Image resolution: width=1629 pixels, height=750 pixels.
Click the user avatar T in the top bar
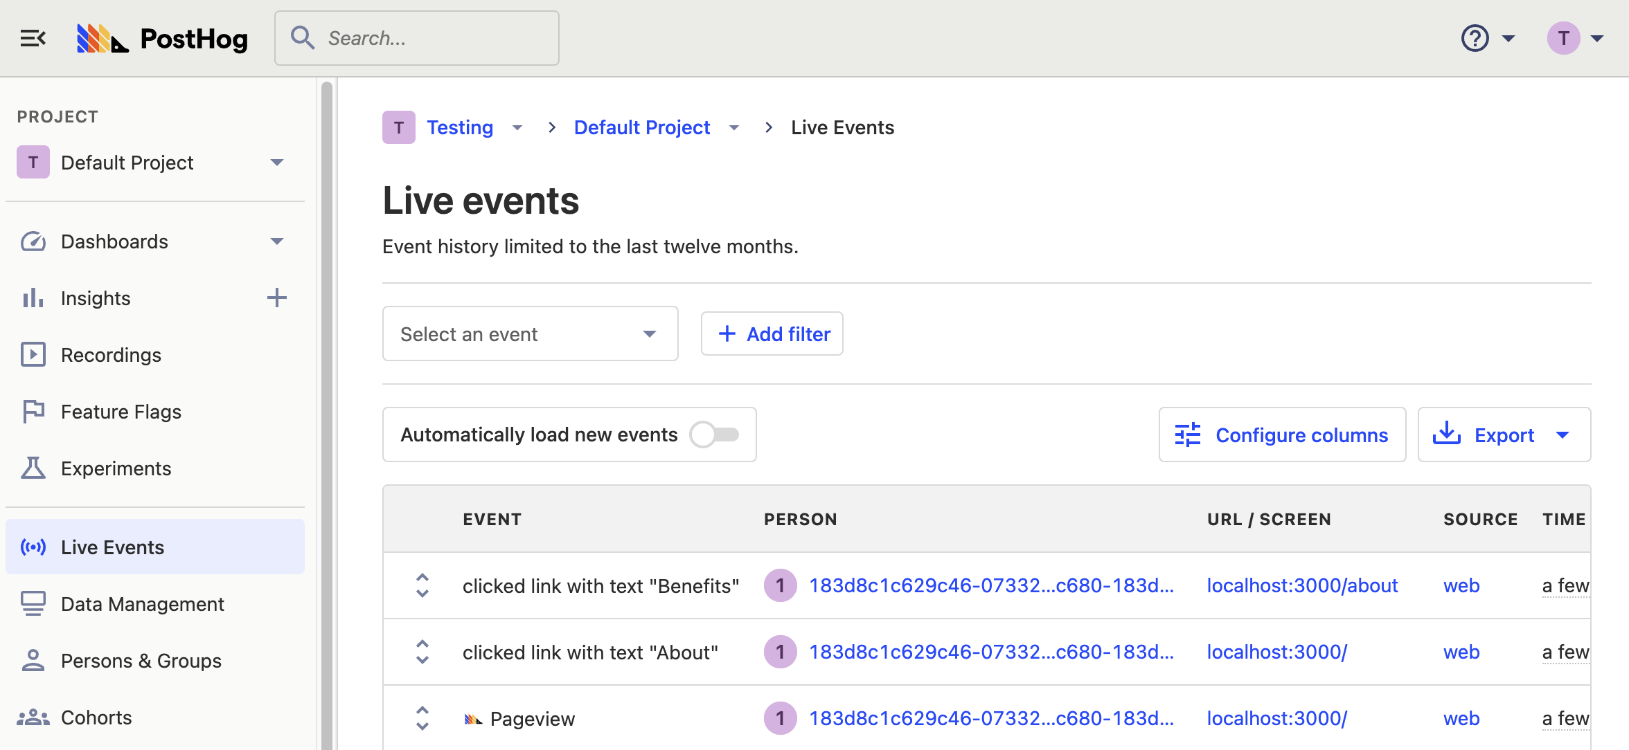[1563, 38]
